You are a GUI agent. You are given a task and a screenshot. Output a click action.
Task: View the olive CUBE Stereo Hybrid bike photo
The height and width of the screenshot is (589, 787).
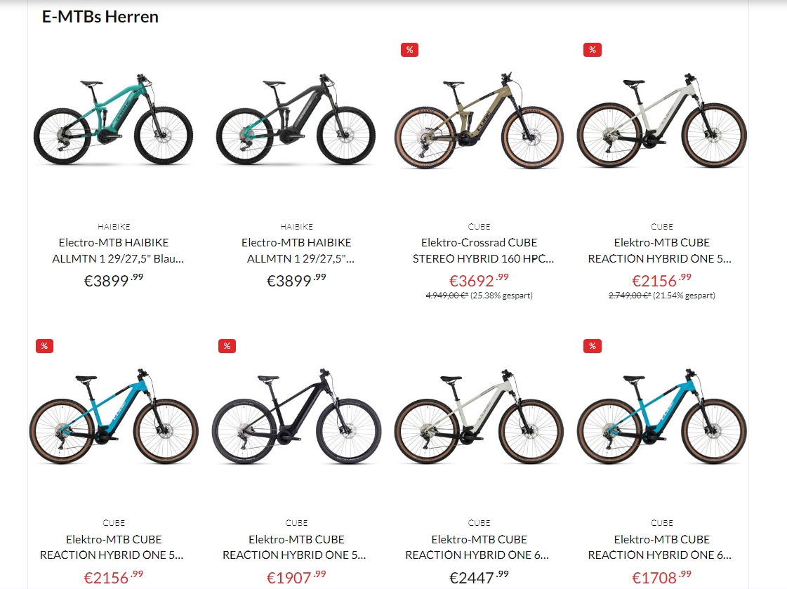479,121
